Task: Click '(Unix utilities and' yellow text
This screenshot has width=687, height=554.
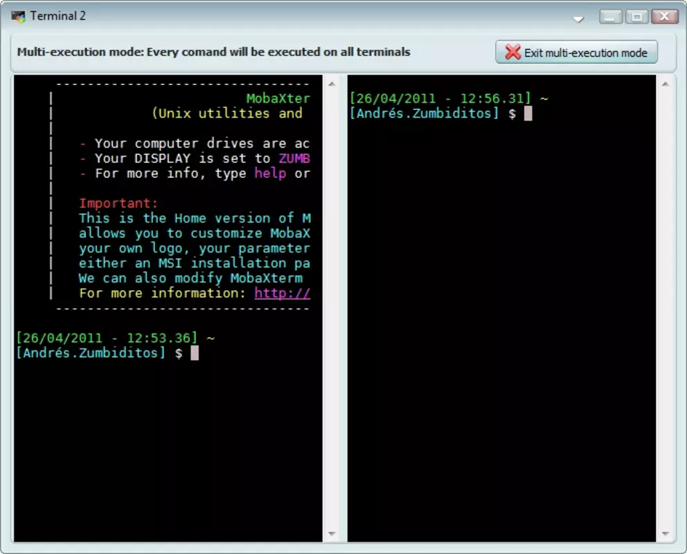Action: tap(227, 114)
